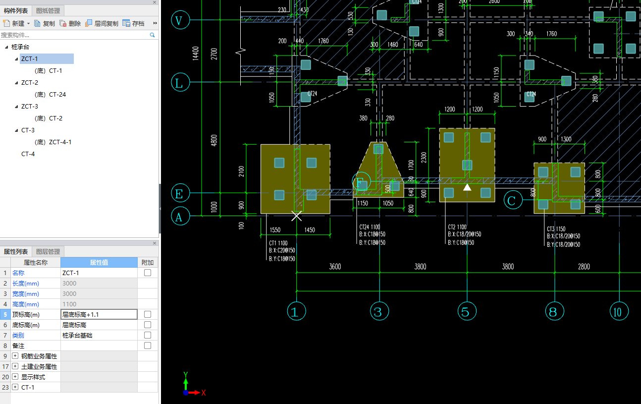
Task: Expand the toolbar overflow double-arrow
Action: coord(155,23)
